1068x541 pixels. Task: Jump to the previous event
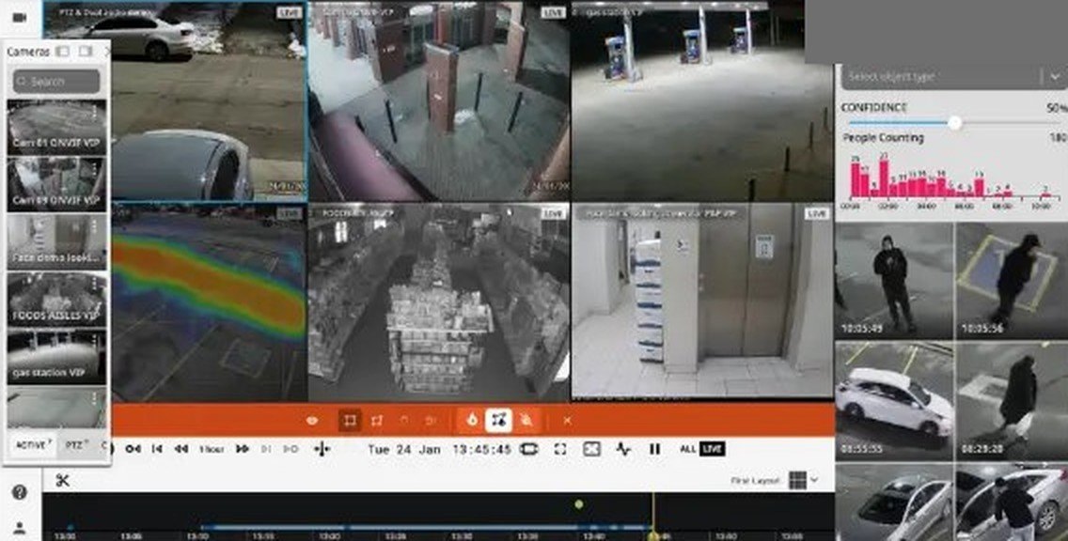(x=133, y=449)
